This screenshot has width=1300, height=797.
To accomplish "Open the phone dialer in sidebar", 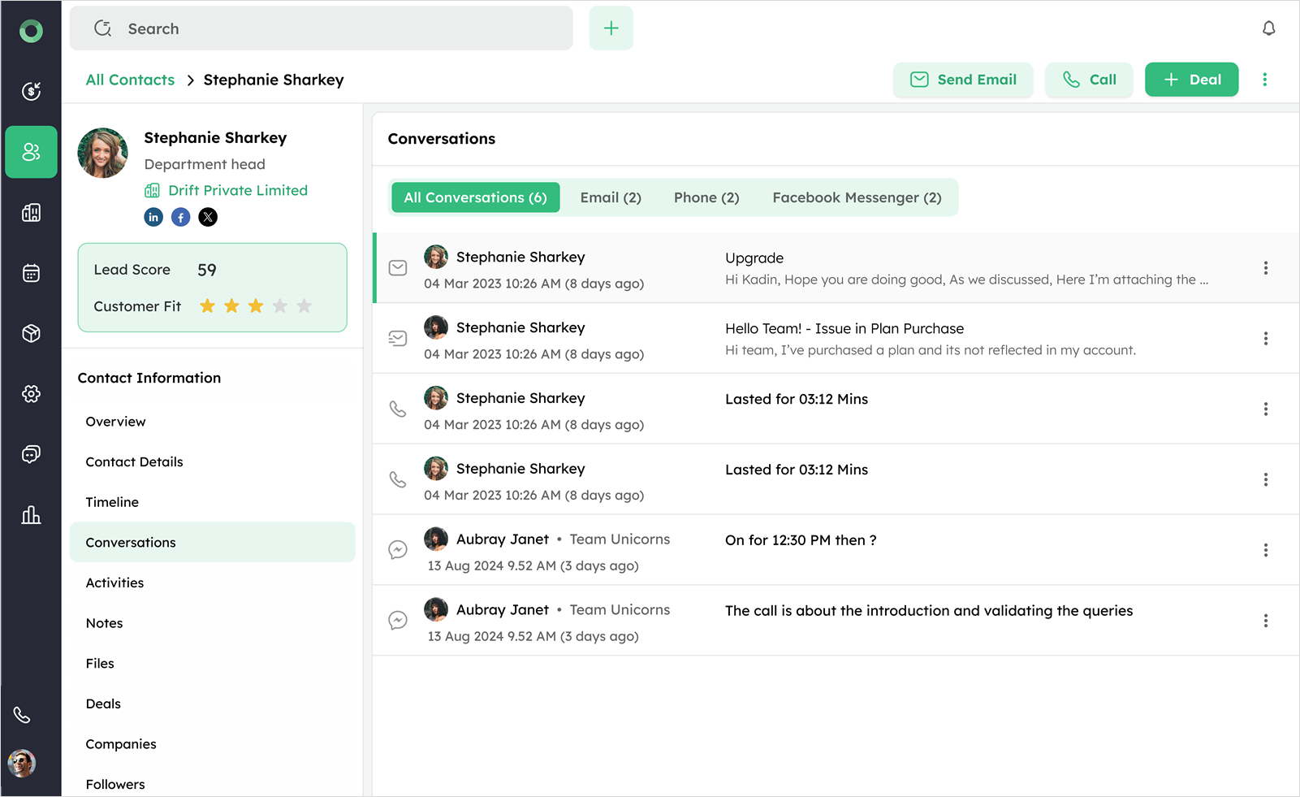I will (x=22, y=715).
